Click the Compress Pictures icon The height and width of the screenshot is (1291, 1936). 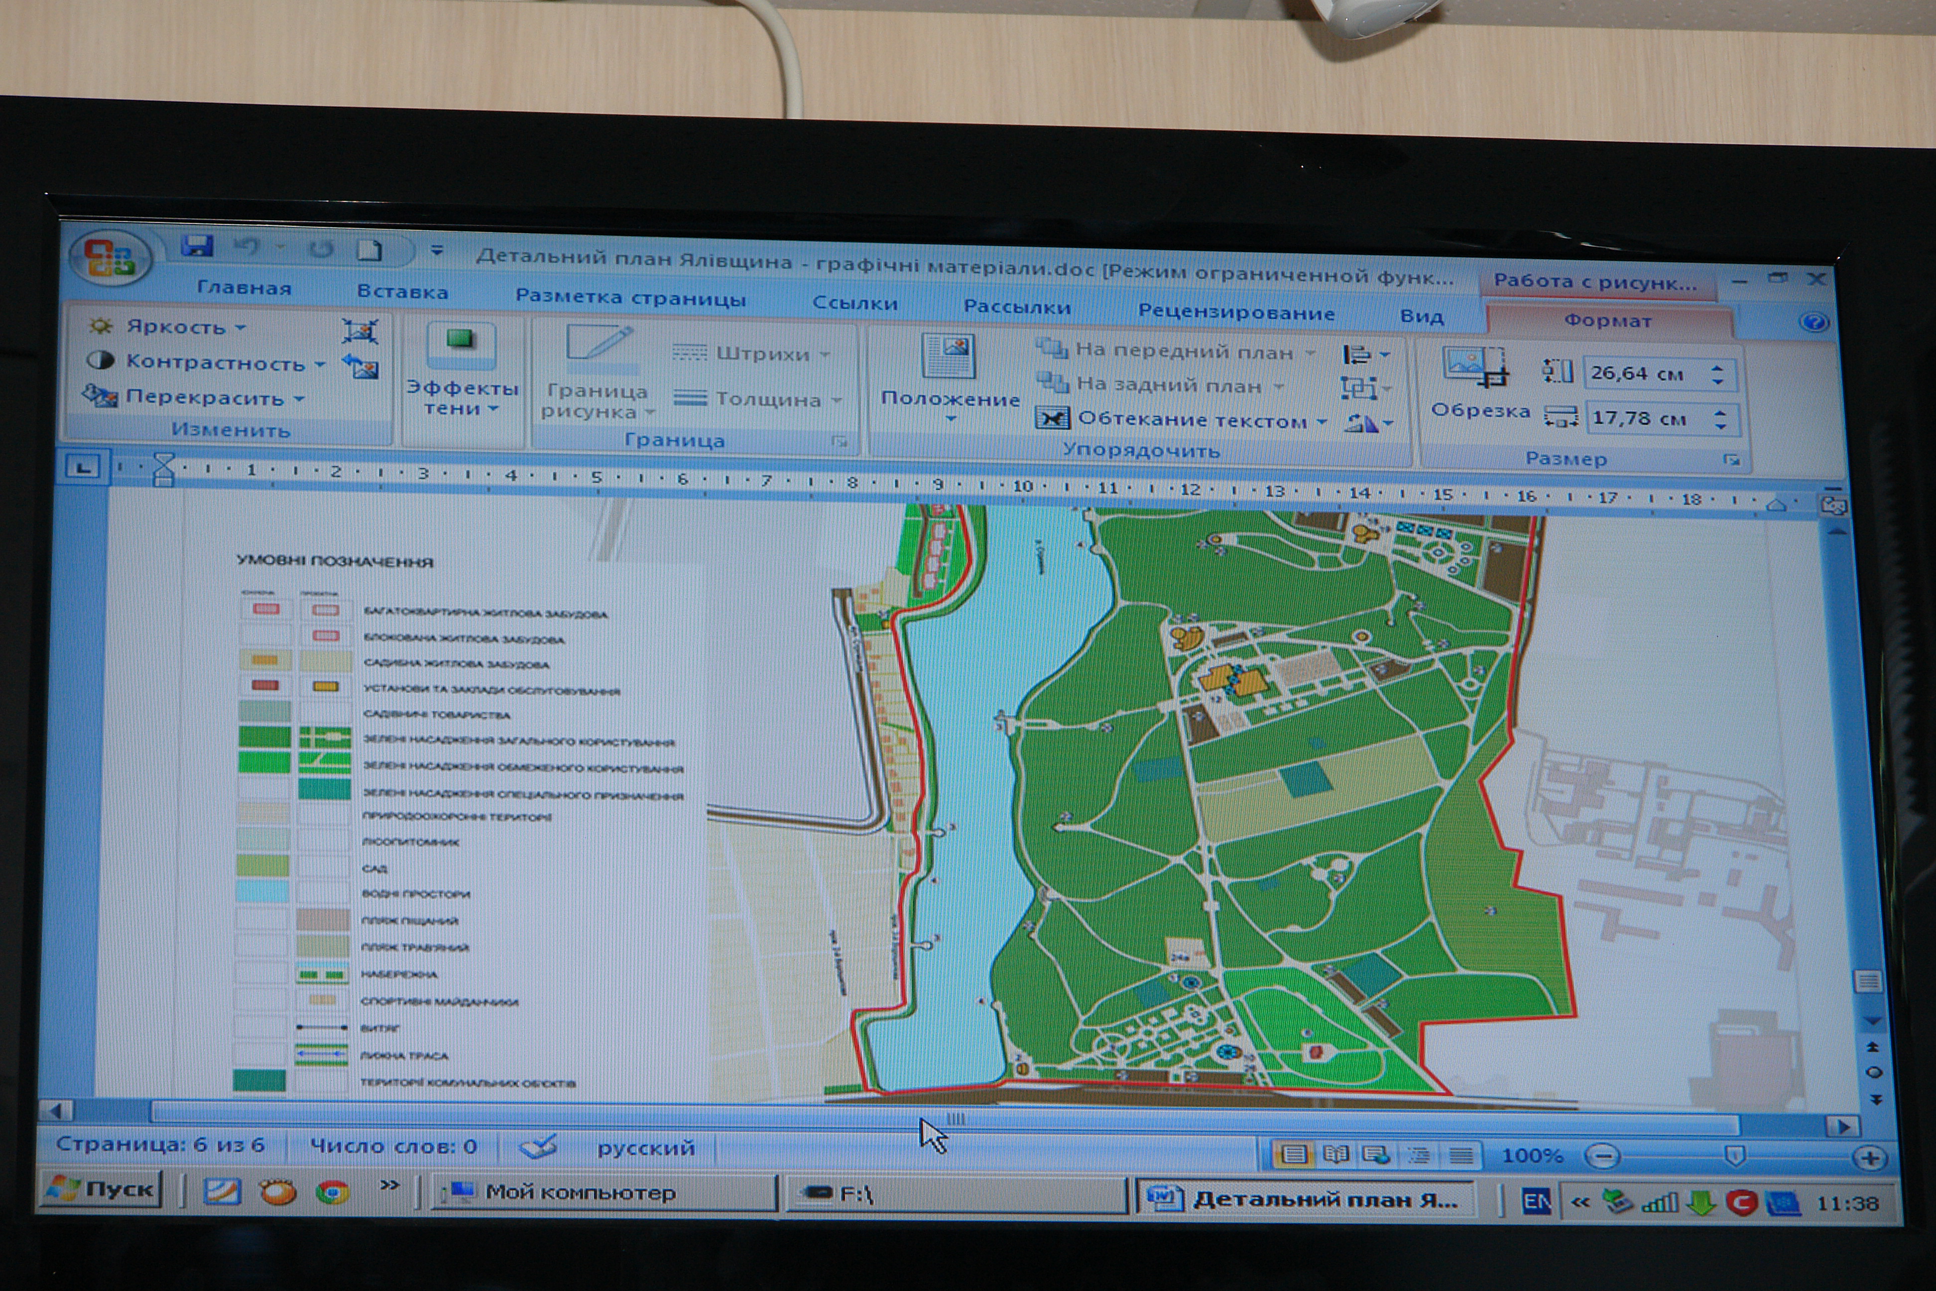[361, 331]
